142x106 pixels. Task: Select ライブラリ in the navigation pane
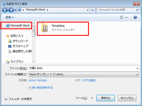[15, 62]
